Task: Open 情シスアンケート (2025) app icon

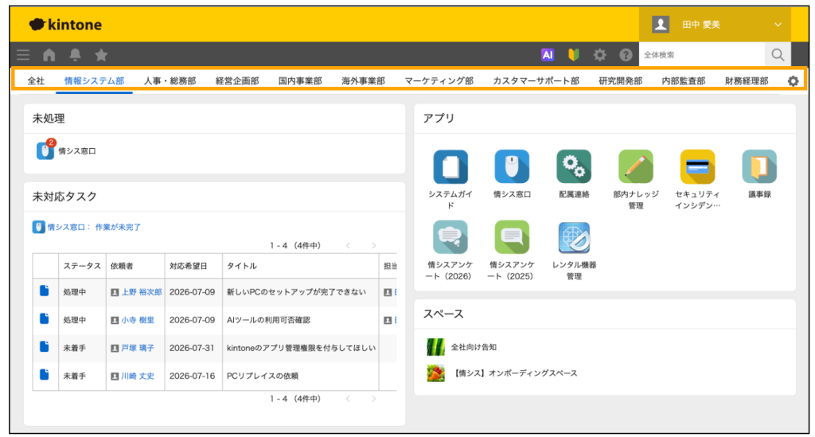Action: (512, 237)
